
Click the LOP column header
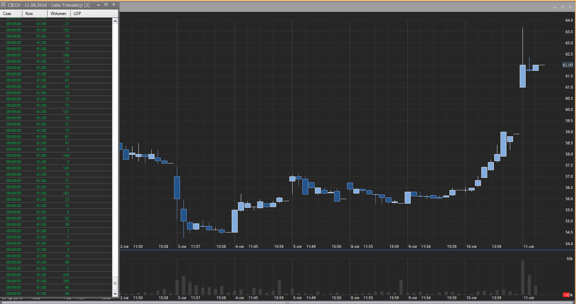pos(77,14)
